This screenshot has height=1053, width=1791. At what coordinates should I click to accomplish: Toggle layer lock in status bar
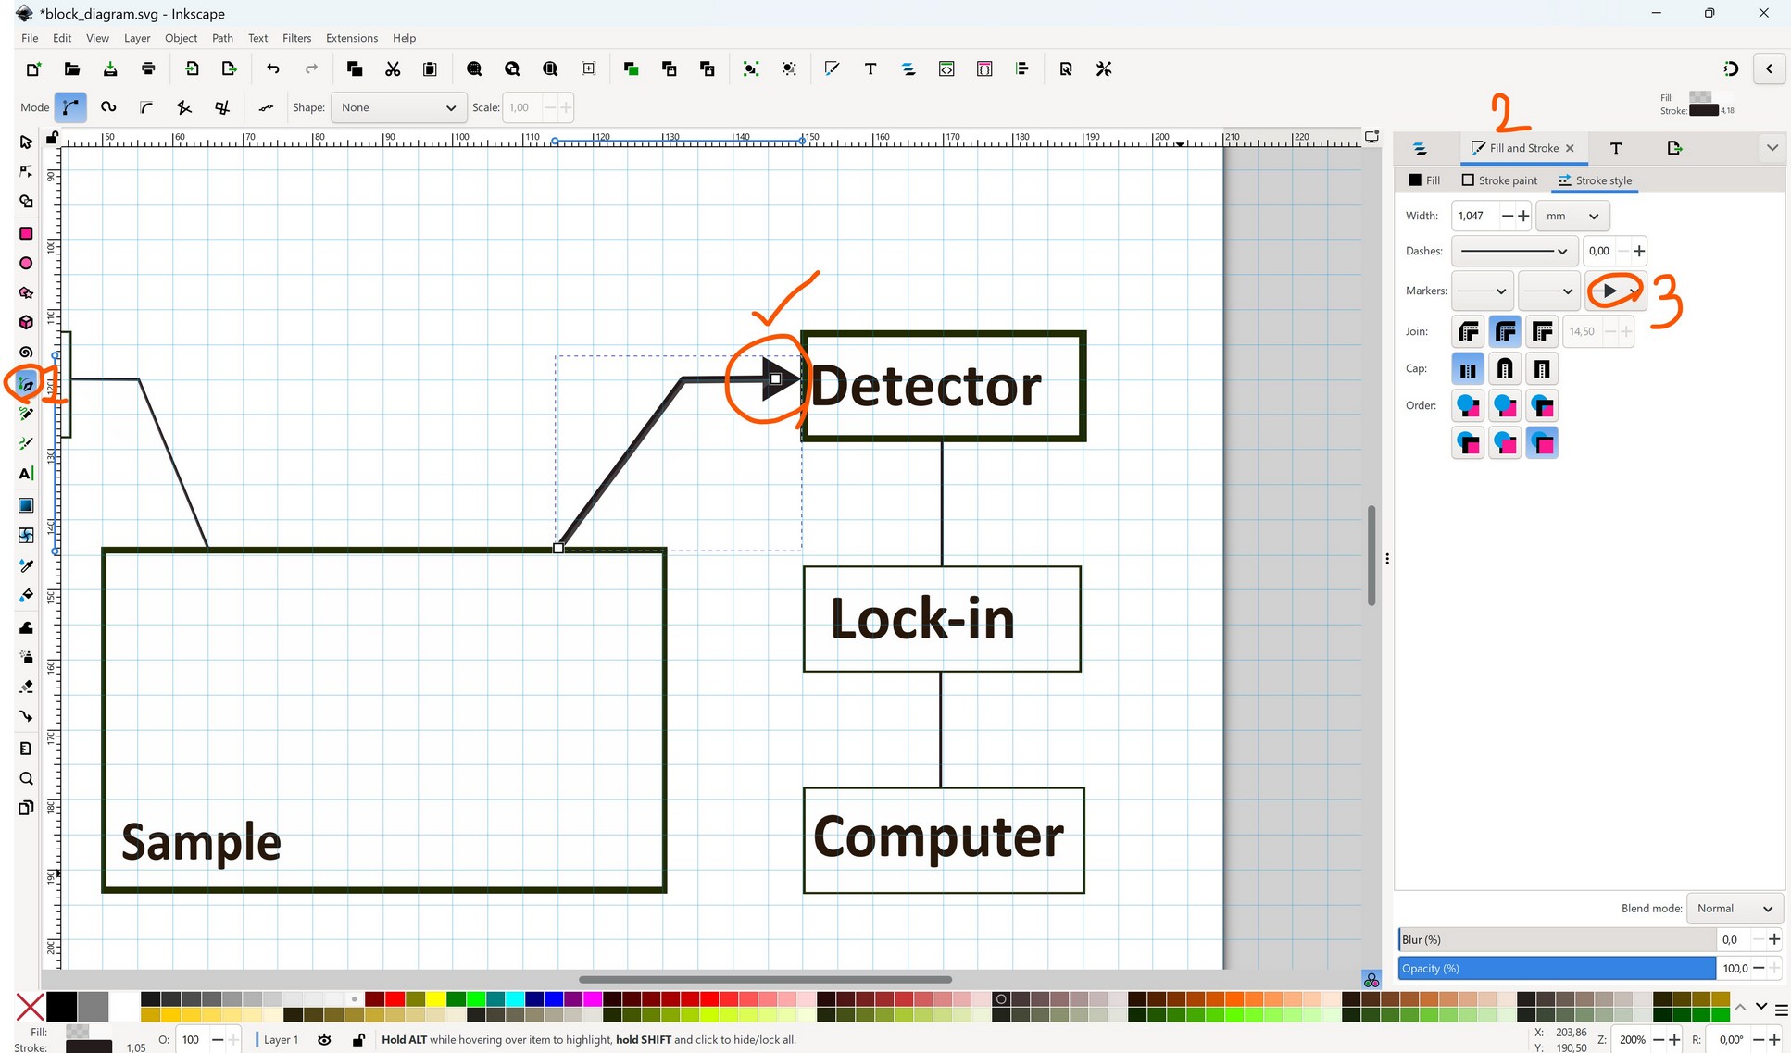click(358, 1040)
